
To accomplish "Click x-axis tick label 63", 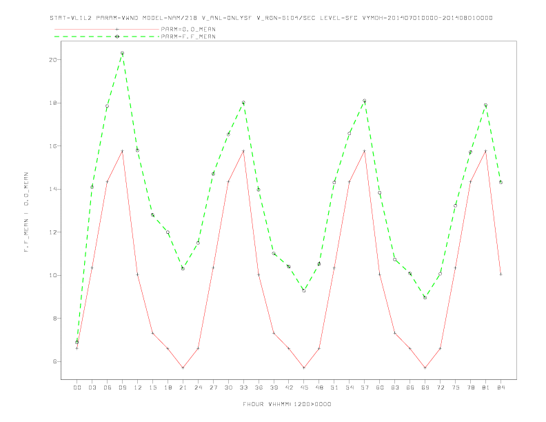I will pyautogui.click(x=395, y=388).
